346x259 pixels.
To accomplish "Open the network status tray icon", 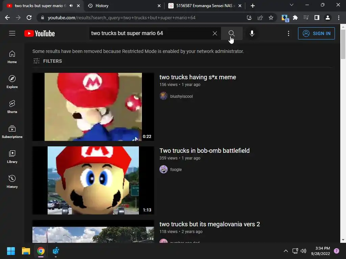I will click(295, 251).
